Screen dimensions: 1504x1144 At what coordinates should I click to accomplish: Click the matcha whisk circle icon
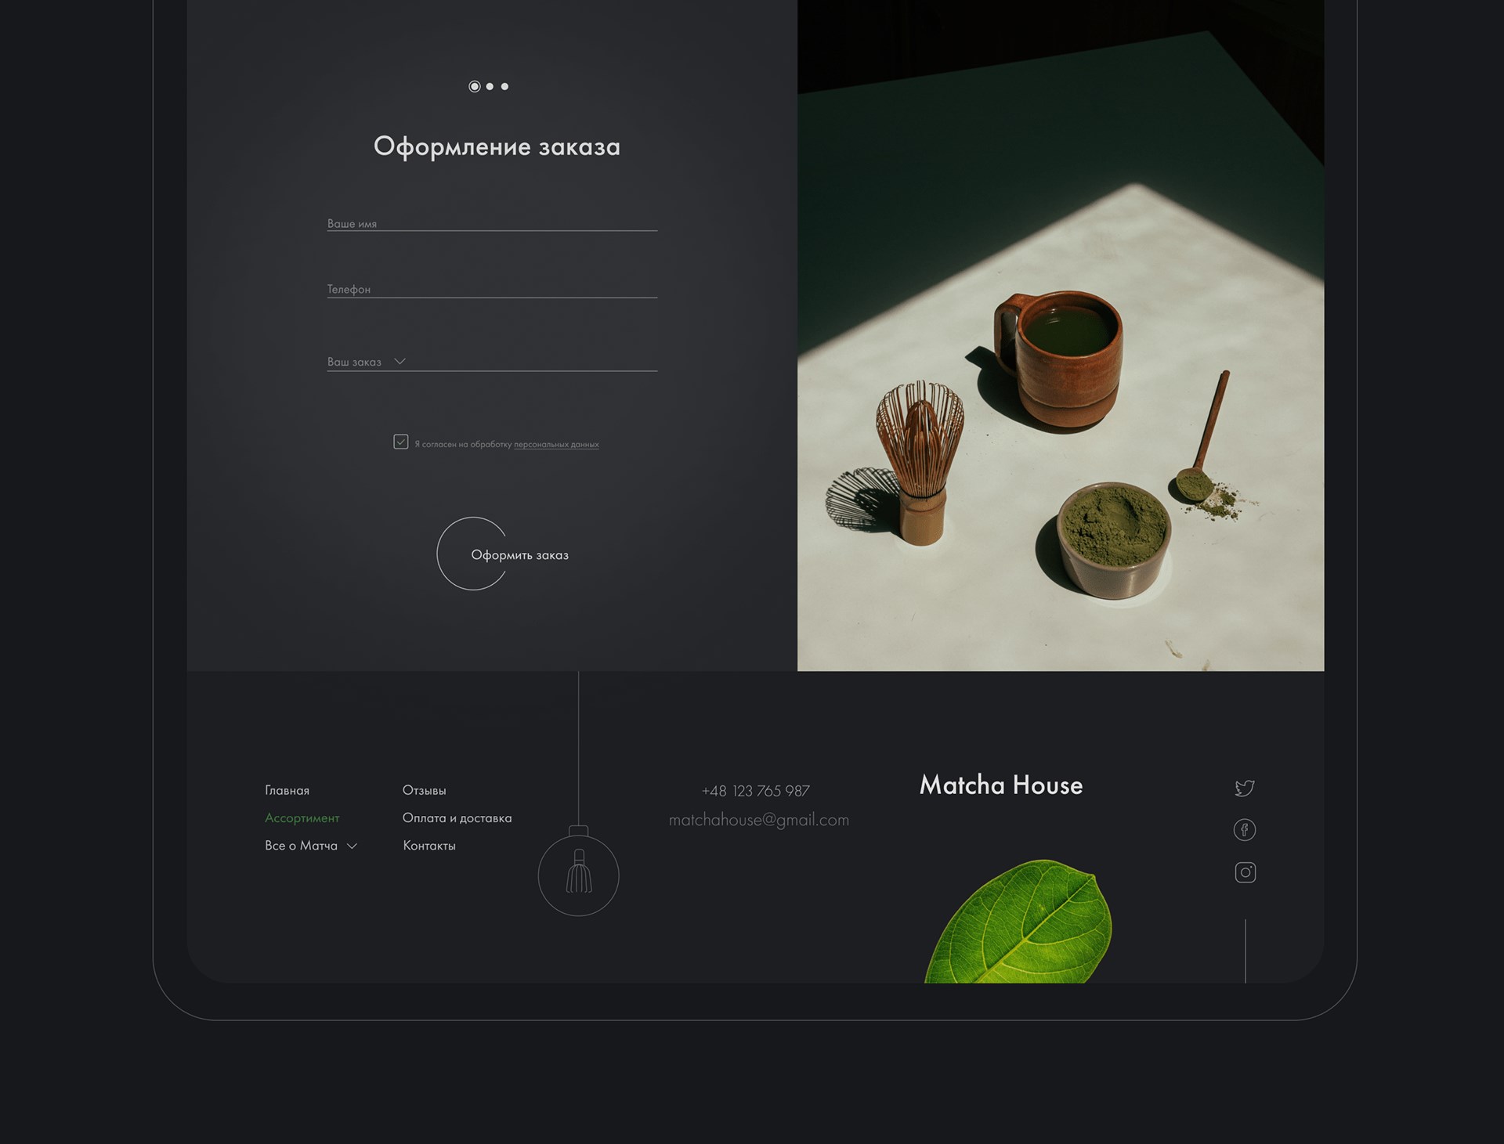tap(579, 875)
